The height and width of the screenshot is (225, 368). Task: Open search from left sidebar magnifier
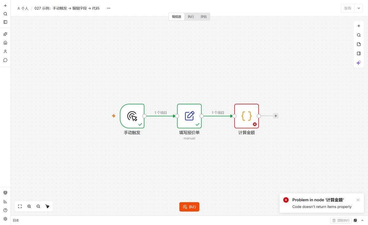pyautogui.click(x=5, y=14)
